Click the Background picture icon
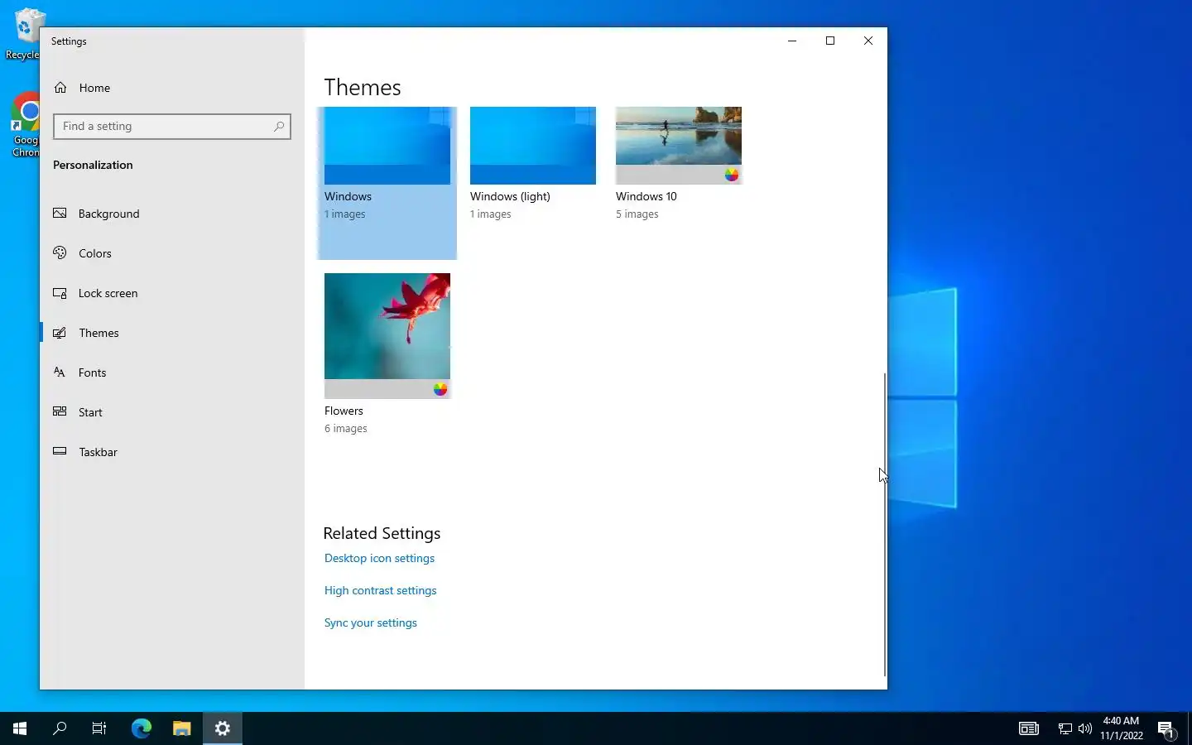The height and width of the screenshot is (745, 1192). 60,214
